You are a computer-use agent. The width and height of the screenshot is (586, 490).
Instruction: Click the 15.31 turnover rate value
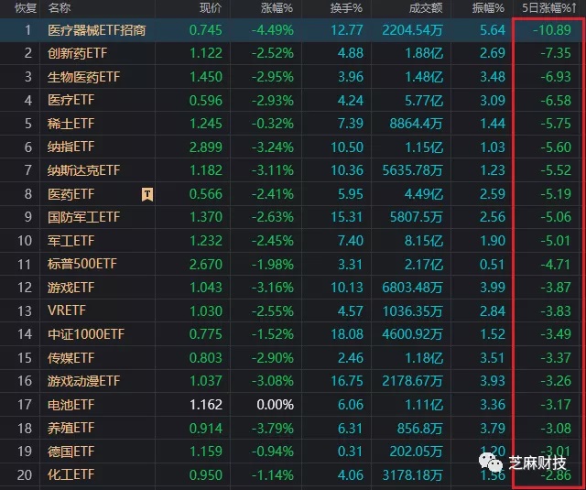tap(347, 217)
